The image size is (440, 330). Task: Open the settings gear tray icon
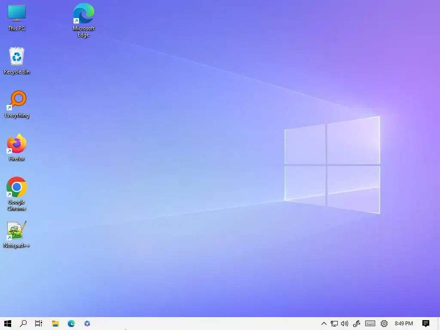click(384, 324)
